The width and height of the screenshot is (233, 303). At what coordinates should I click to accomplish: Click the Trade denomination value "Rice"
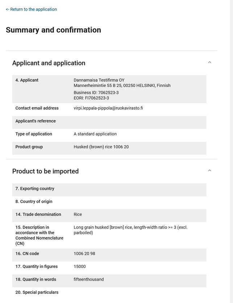pyautogui.click(x=78, y=214)
